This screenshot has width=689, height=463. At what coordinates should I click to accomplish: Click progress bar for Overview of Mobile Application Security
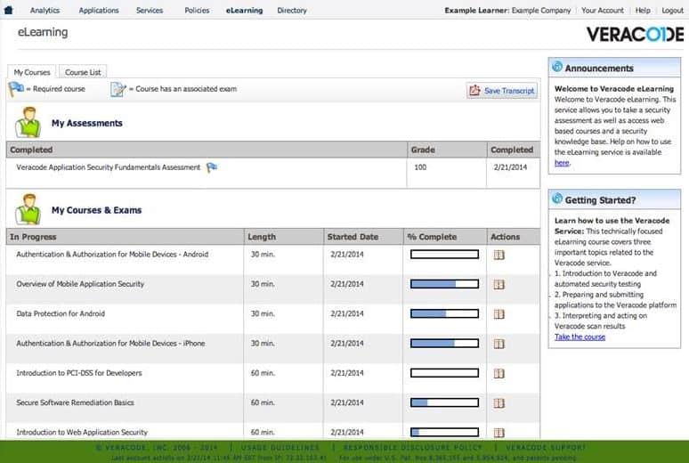point(444,284)
